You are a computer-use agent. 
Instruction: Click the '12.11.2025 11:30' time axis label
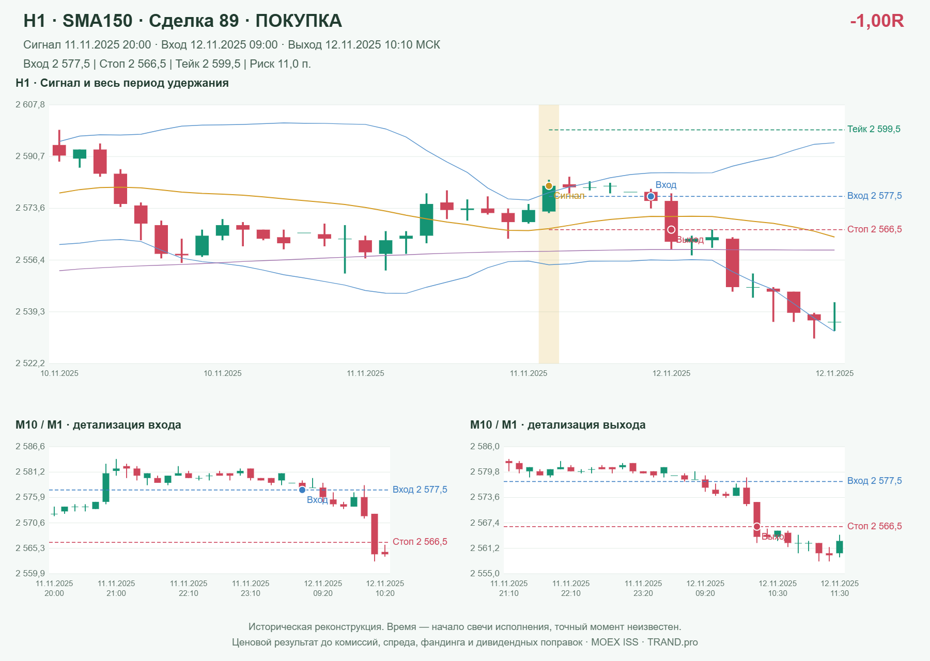tap(840, 588)
